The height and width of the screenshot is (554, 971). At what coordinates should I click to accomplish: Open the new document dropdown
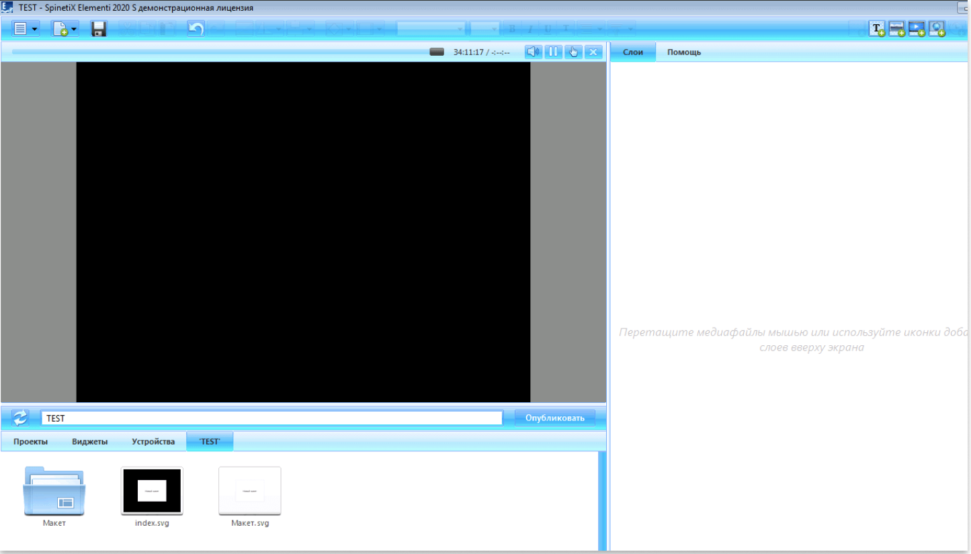click(65, 29)
